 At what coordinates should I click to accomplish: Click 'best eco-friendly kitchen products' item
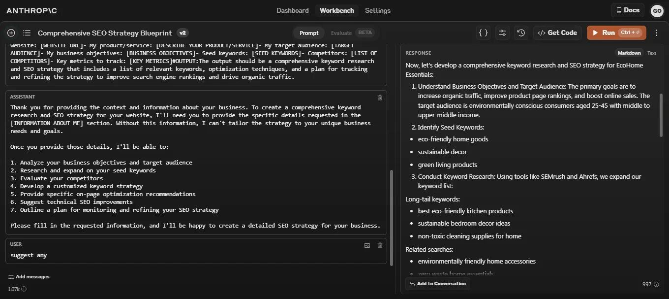(x=465, y=211)
